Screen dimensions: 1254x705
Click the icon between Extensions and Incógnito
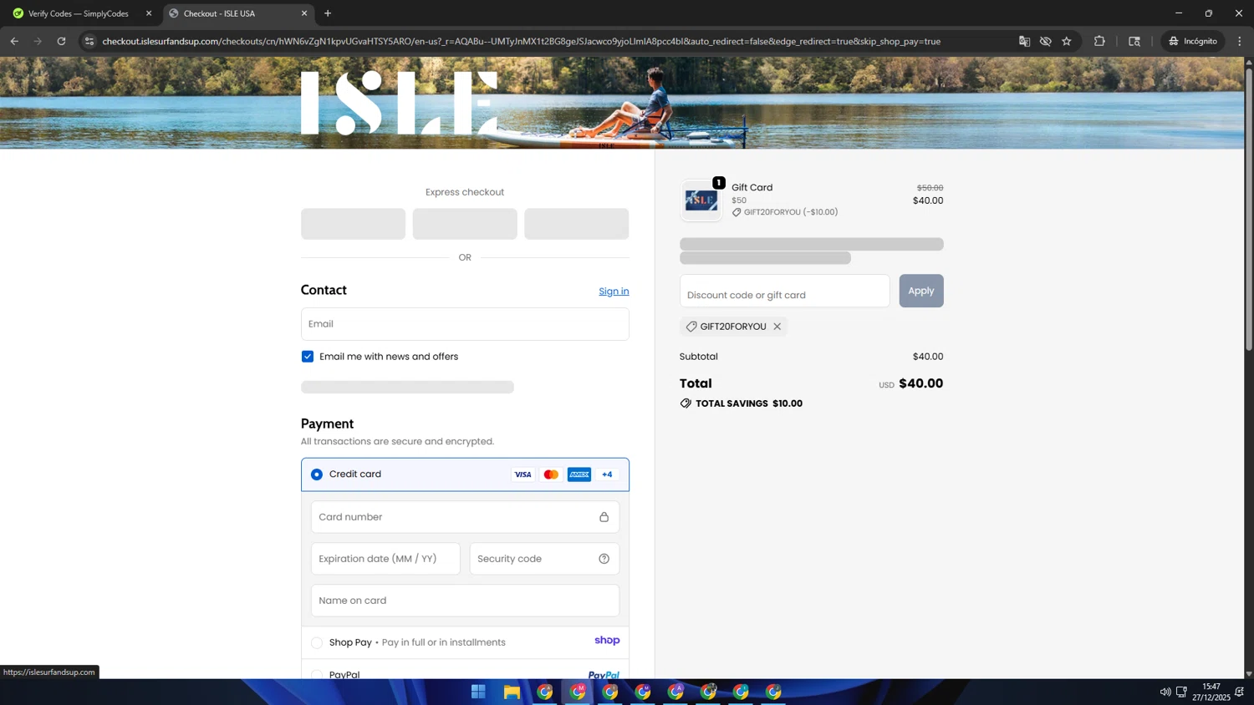1134,41
